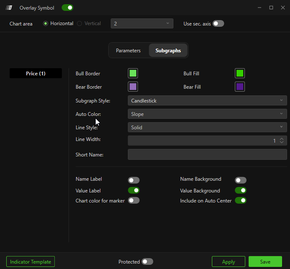
Task: Switch to the Parameters tab
Action: point(128,51)
